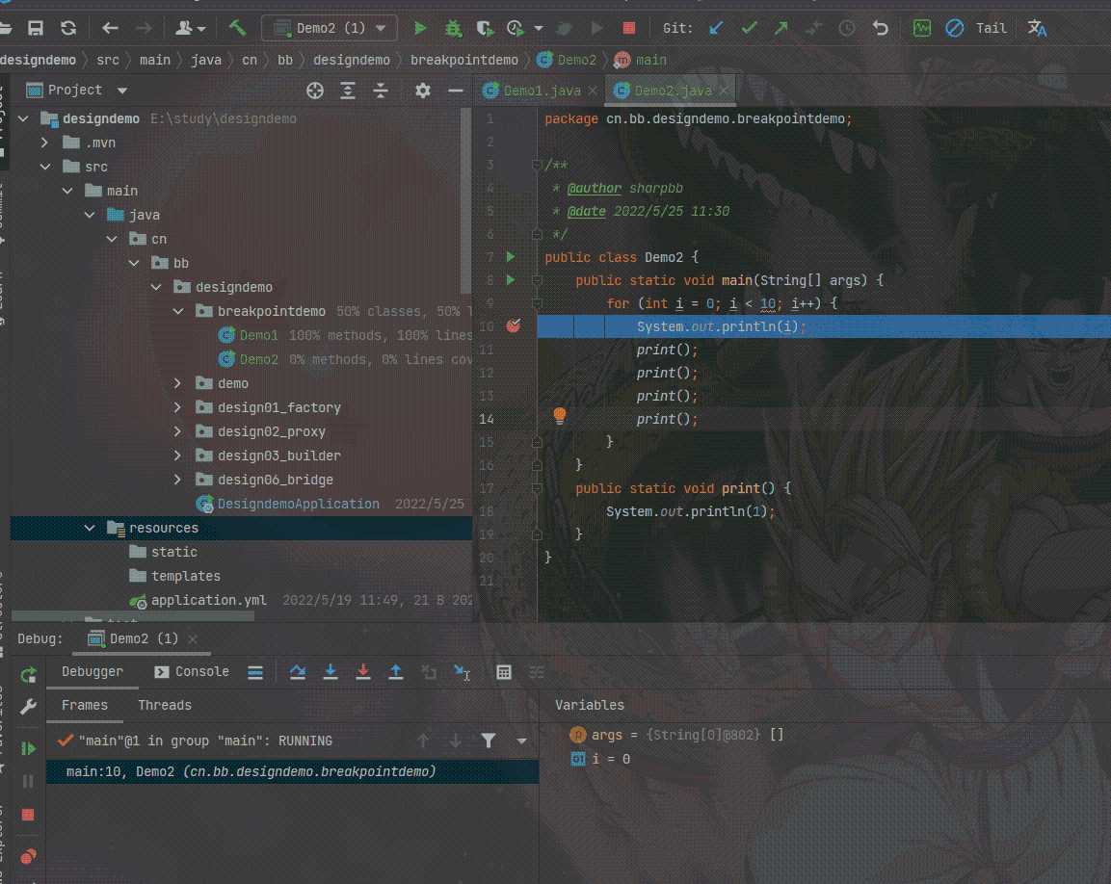Switch to the Debugger tab

[93, 671]
